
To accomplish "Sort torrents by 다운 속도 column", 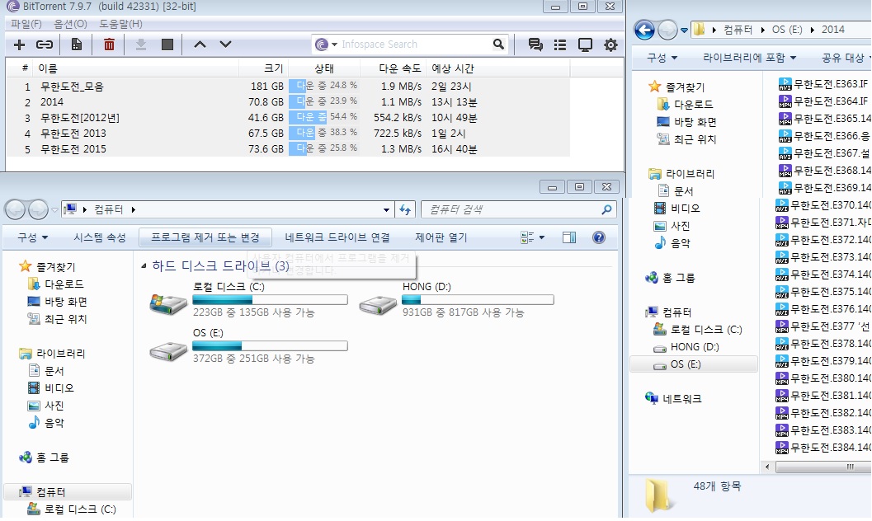I will tap(400, 68).
